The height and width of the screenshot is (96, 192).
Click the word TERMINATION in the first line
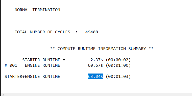click(46, 10)
